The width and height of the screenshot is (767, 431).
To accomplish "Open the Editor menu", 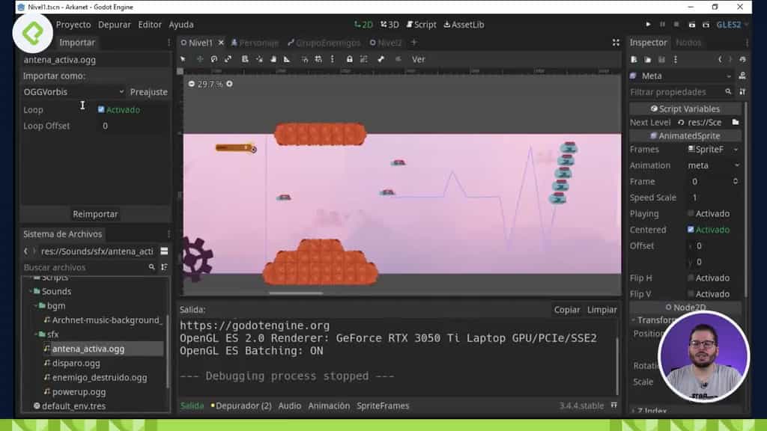I will [150, 25].
